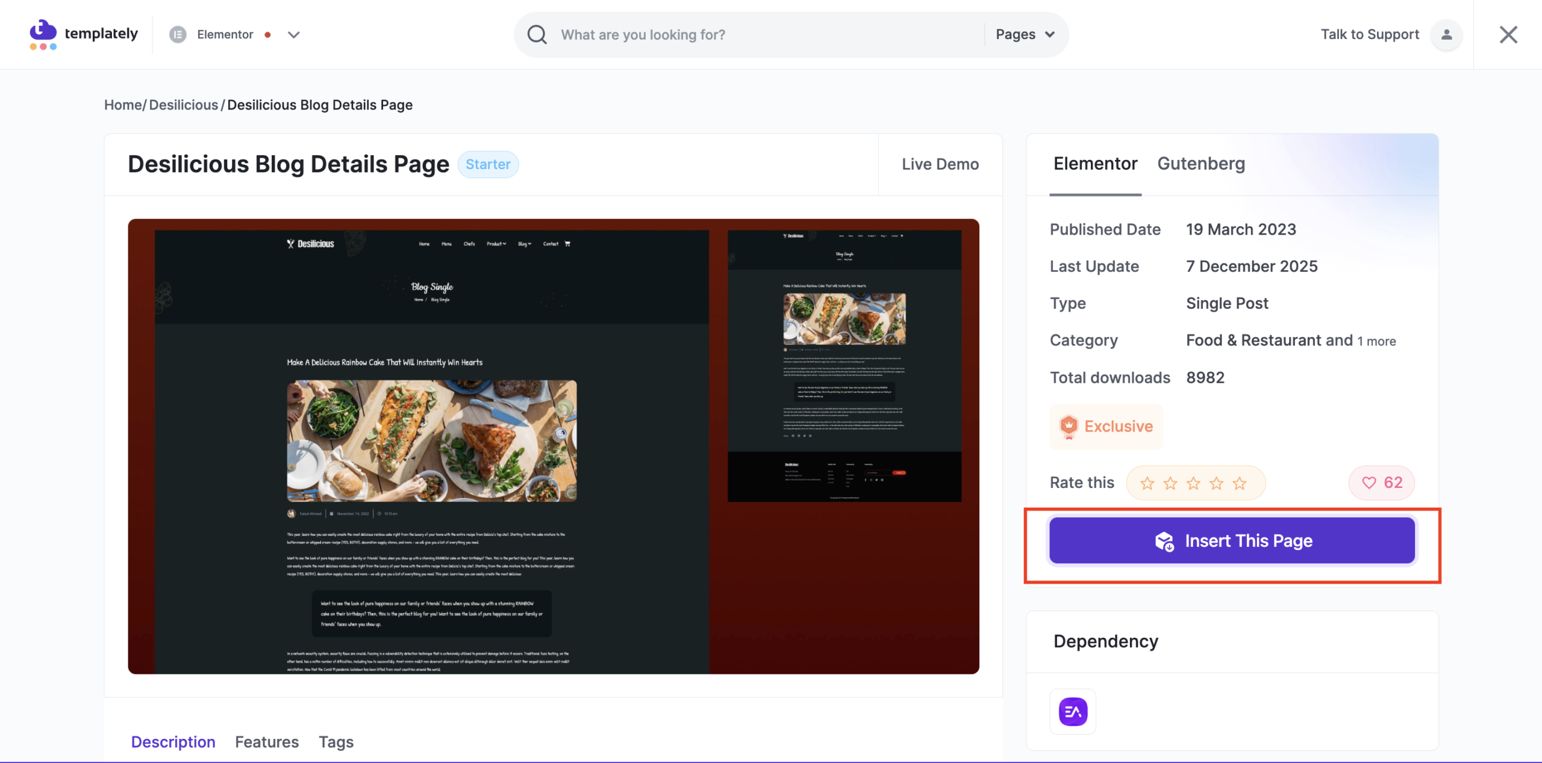The width and height of the screenshot is (1542, 763).
Task: Click the Insert This Page button
Action: click(1232, 541)
